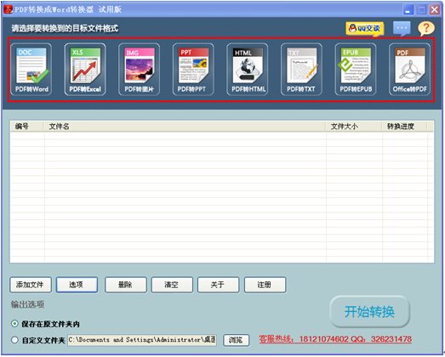
Task: Pick the PDF转HTML format icon
Action: 248,69
